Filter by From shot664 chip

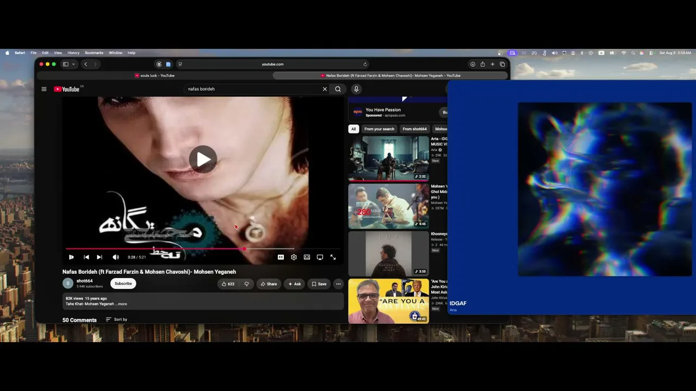[414, 129]
